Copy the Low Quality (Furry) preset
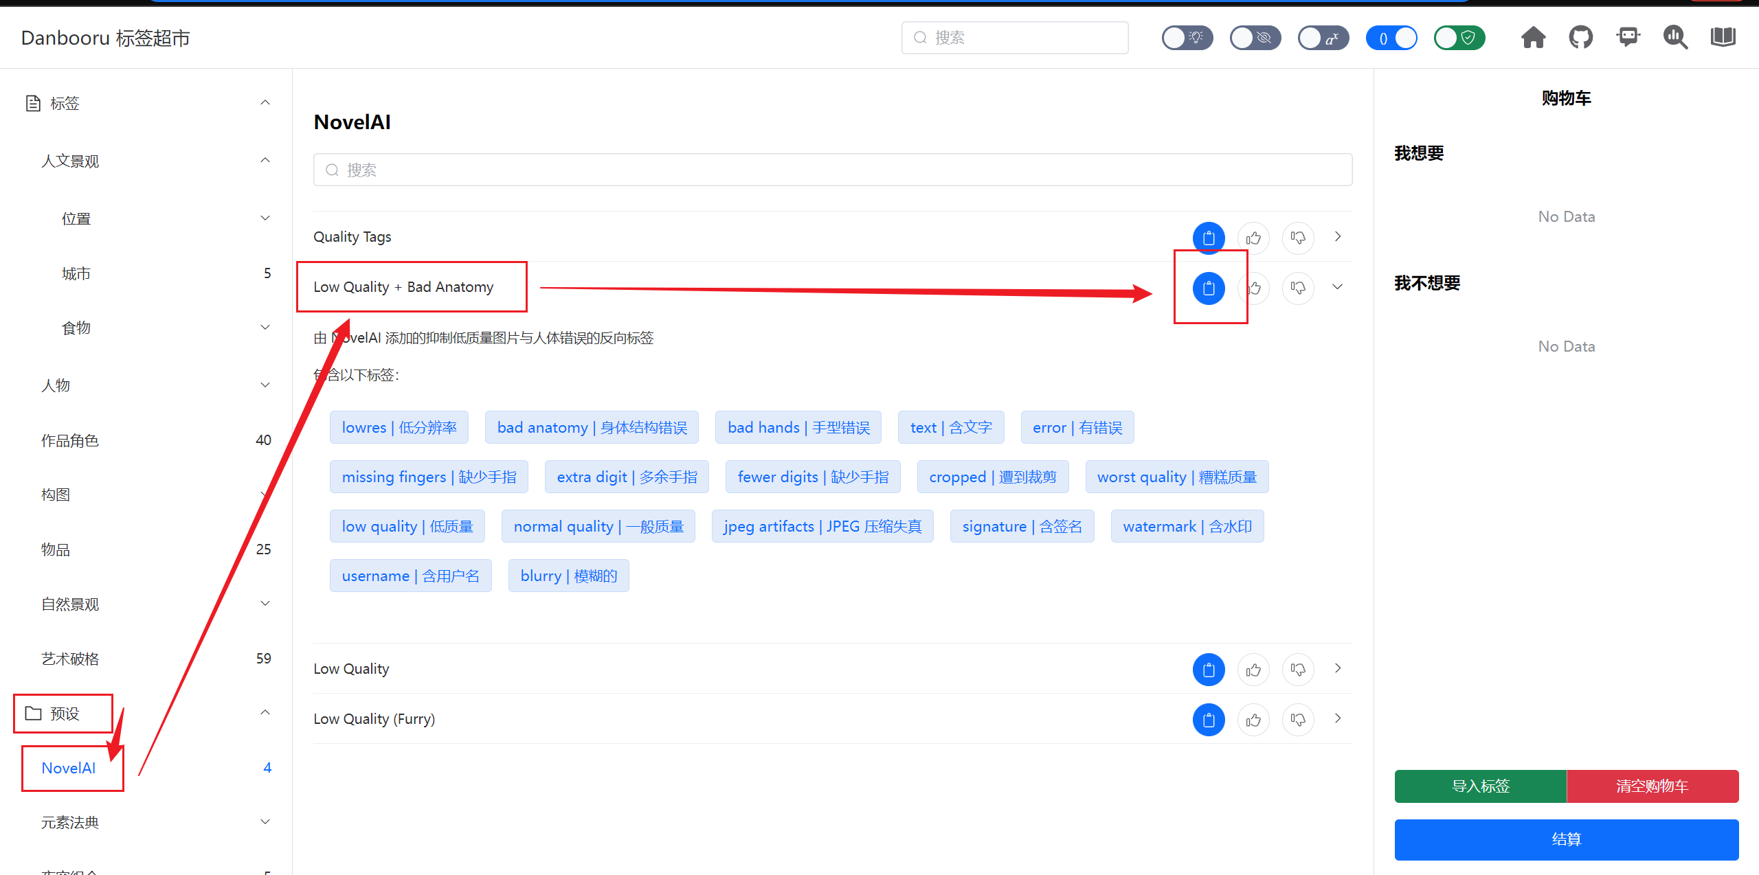Image resolution: width=1759 pixels, height=875 pixels. click(1209, 720)
